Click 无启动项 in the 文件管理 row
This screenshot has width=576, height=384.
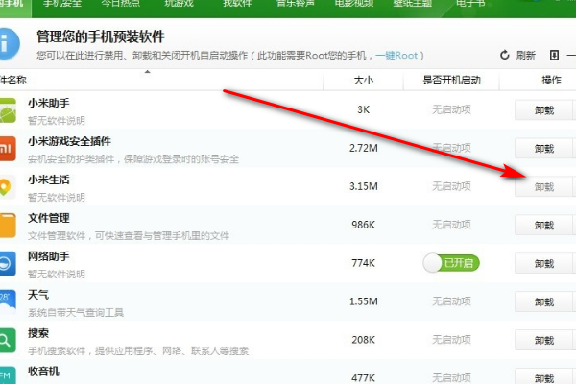[x=451, y=225]
